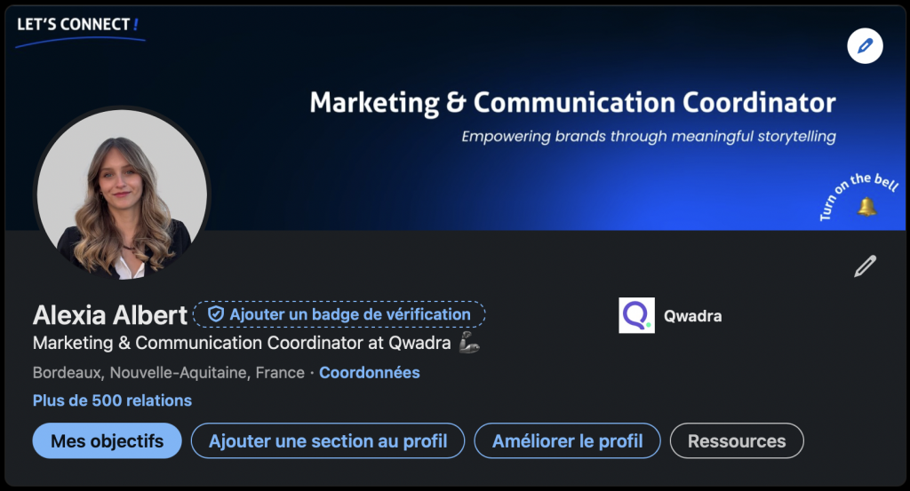Viewport: 910px width, 491px height.
Task: Select the Améliorer le profil button
Action: 568,441
